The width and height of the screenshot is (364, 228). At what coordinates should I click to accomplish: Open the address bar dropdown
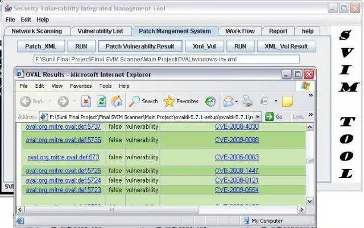[x=258, y=116]
